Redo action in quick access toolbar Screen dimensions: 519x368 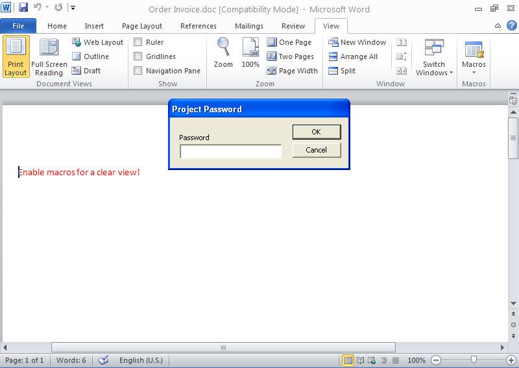pyautogui.click(x=58, y=7)
